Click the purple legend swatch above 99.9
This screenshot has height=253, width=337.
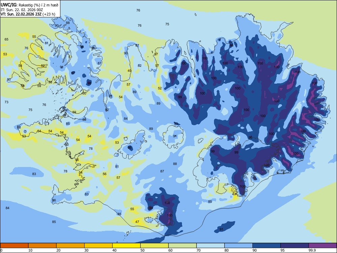[x=323, y=246]
